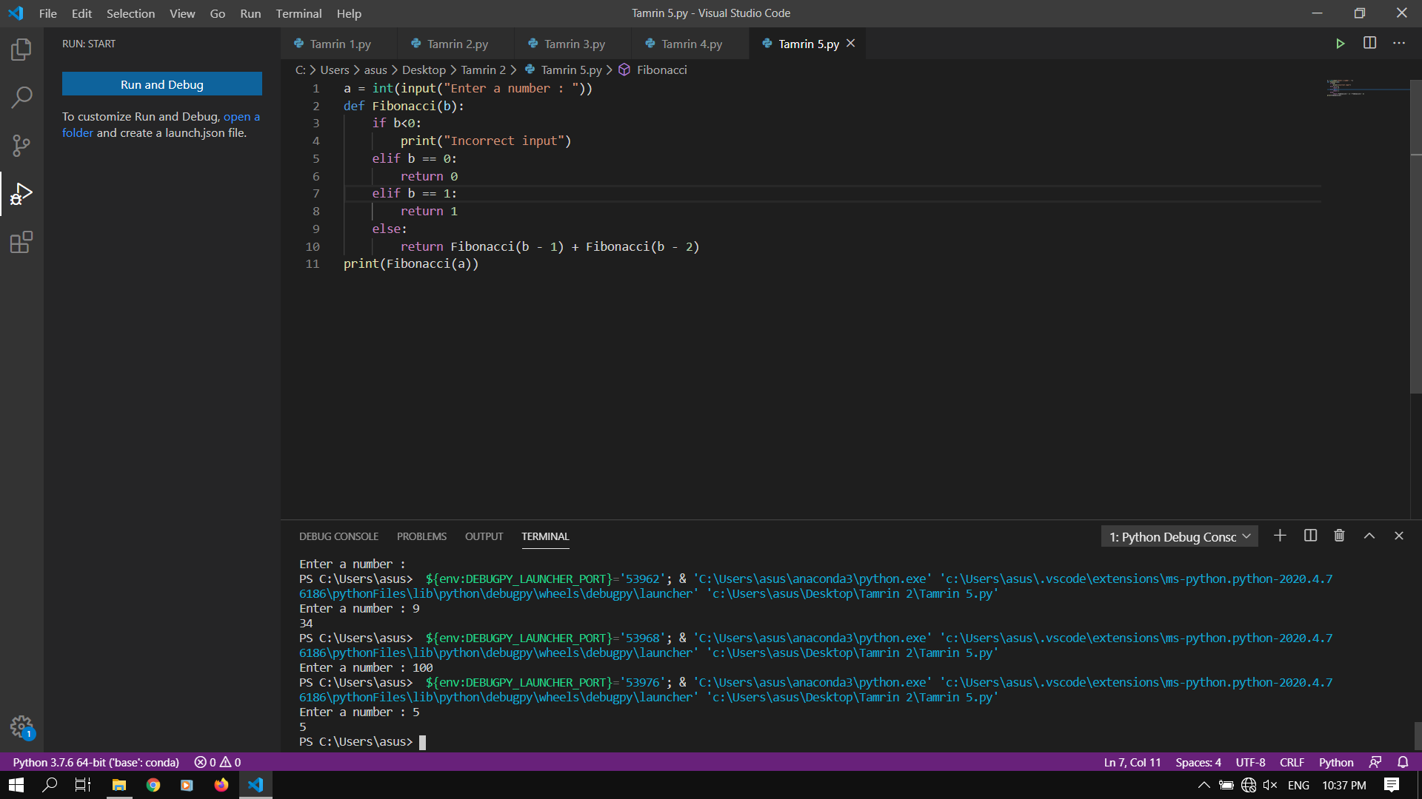Change encoding via UTF-8 status item
The width and height of the screenshot is (1422, 799).
1250,762
